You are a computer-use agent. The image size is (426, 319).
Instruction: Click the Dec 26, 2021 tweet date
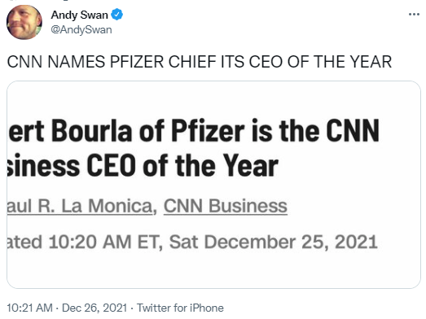point(94,308)
